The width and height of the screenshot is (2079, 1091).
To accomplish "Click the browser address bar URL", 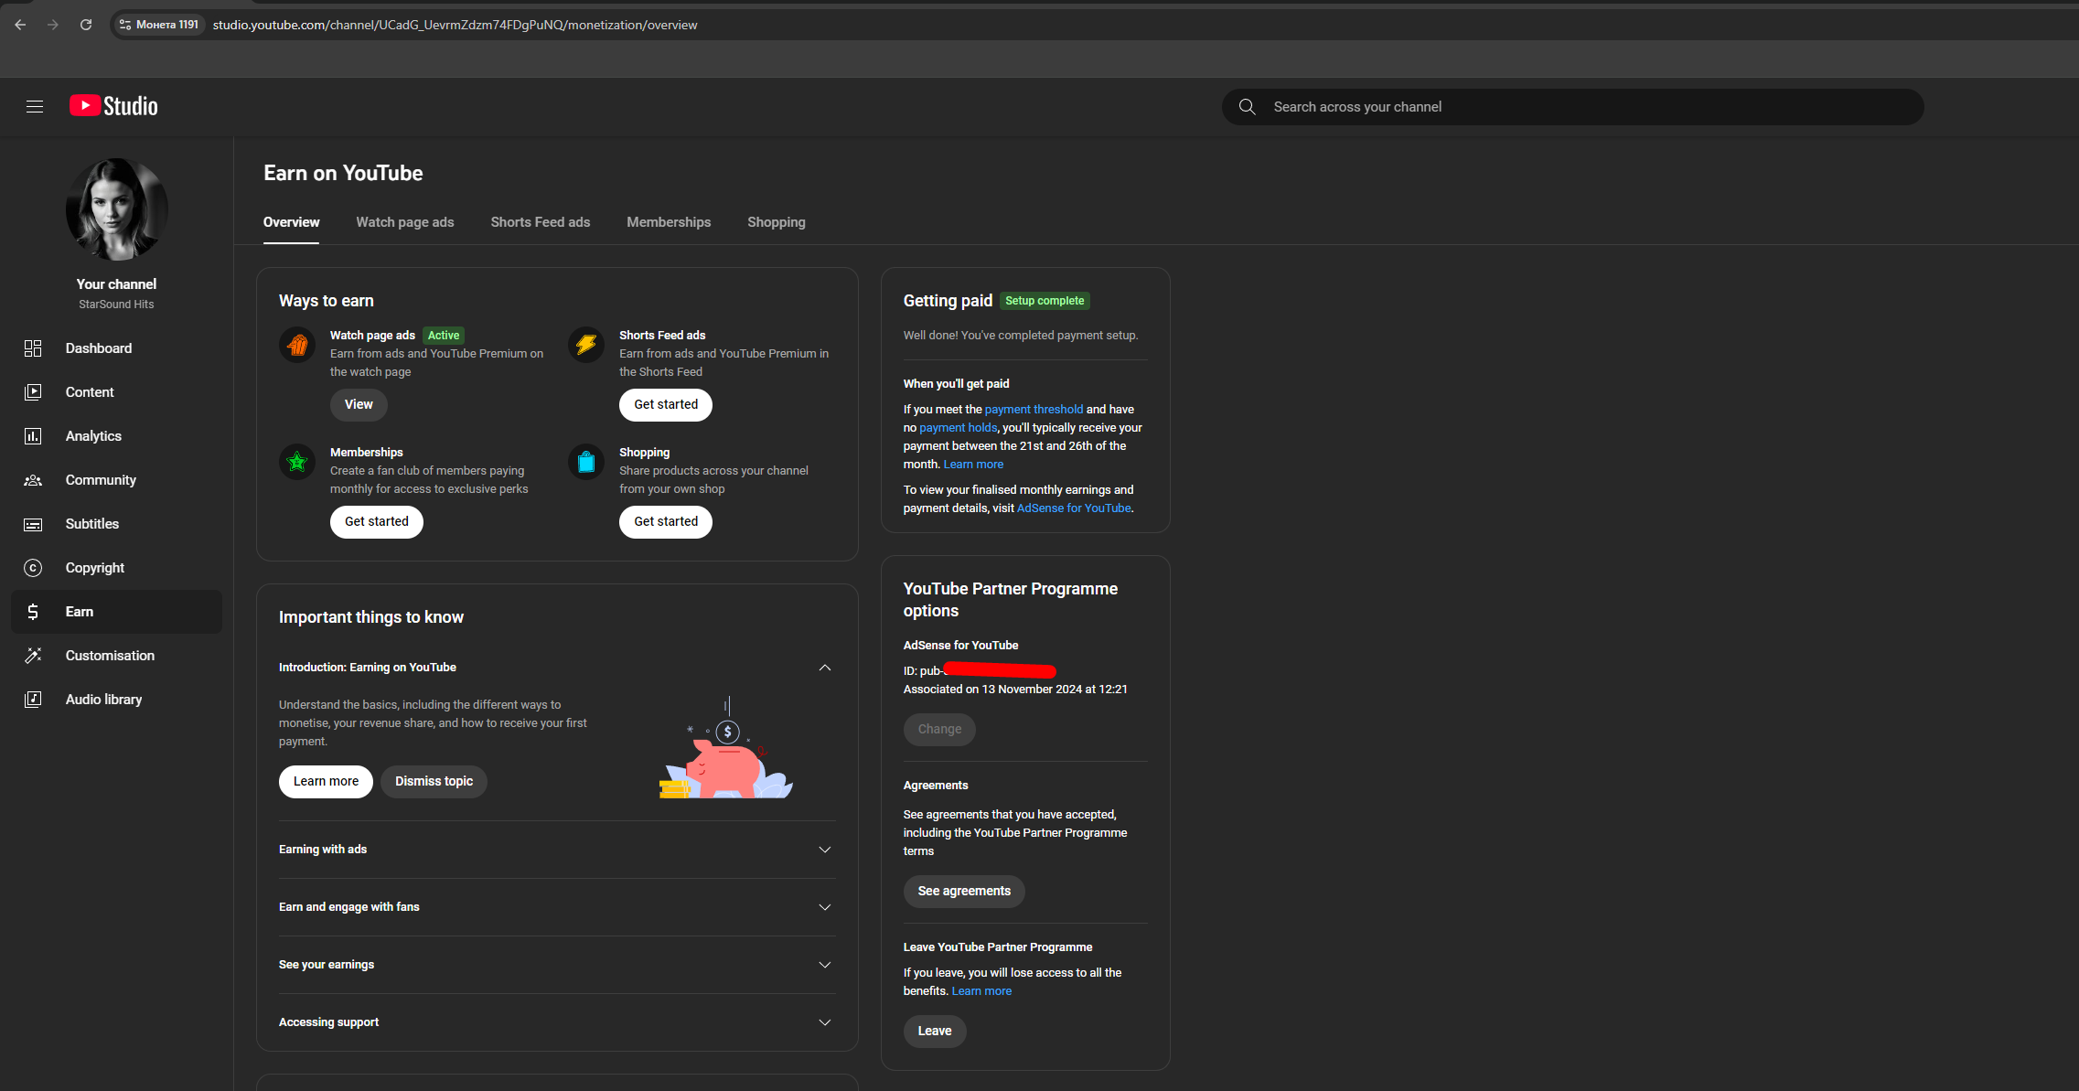I will point(455,25).
